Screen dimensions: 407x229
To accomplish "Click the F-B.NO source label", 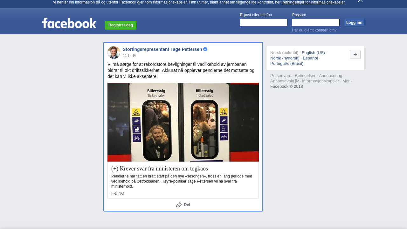I will click(118, 193).
